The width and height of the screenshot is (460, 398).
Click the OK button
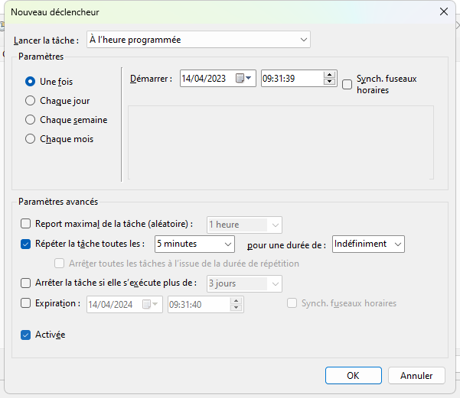point(353,376)
